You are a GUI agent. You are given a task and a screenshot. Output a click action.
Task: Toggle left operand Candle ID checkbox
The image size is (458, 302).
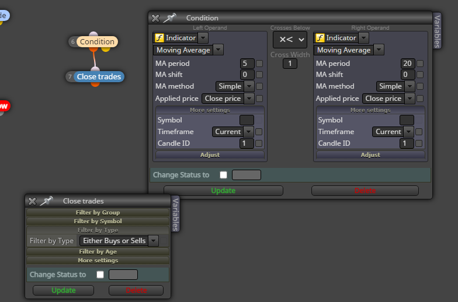259,143
